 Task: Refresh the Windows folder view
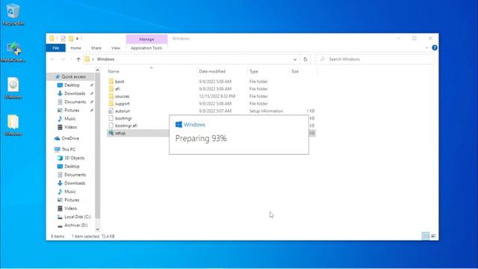[x=305, y=59]
